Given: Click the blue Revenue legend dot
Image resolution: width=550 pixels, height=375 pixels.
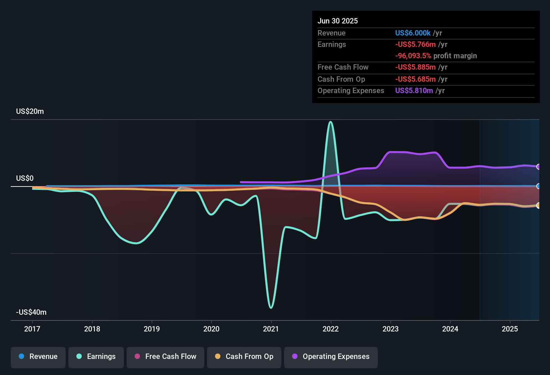Looking at the screenshot, I should click(x=21, y=357).
